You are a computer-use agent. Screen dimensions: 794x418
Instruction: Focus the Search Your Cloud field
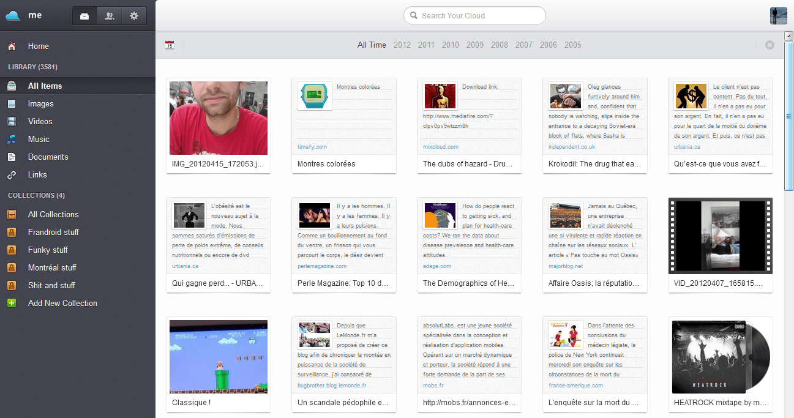(474, 15)
